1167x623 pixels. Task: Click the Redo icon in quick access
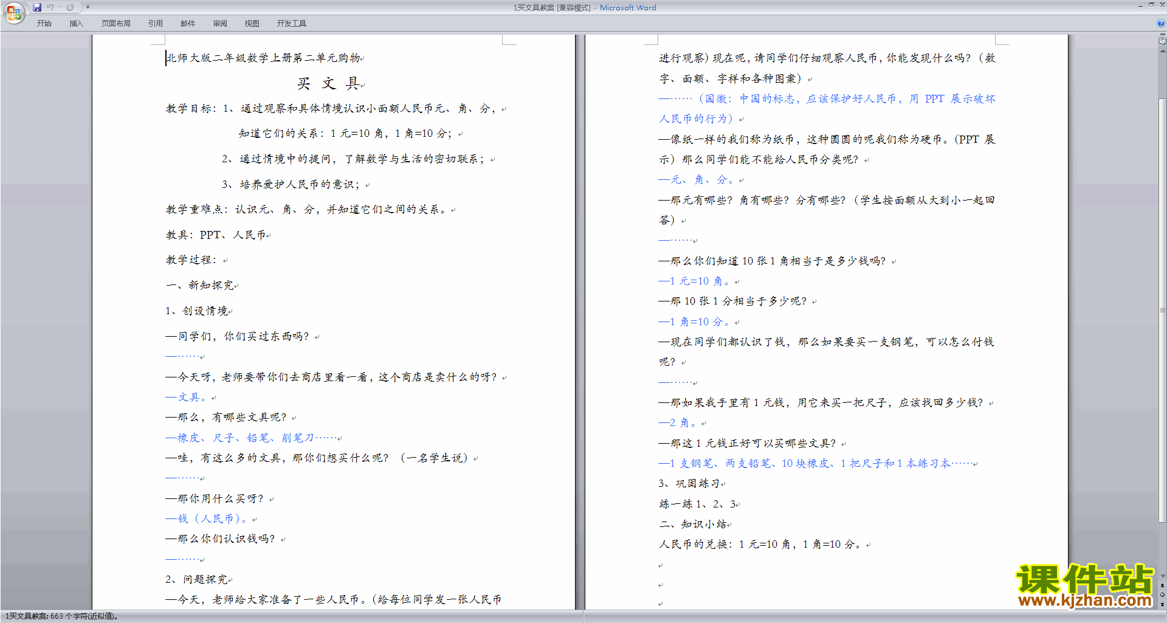pyautogui.click(x=70, y=7)
